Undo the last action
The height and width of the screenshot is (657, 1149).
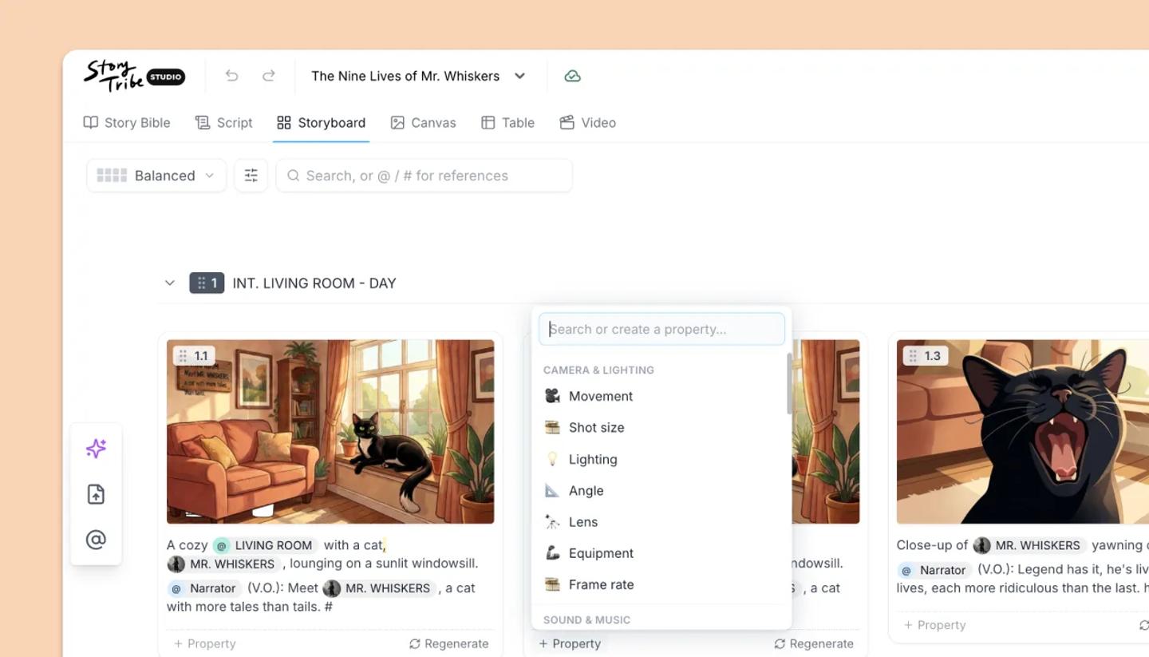(x=232, y=76)
